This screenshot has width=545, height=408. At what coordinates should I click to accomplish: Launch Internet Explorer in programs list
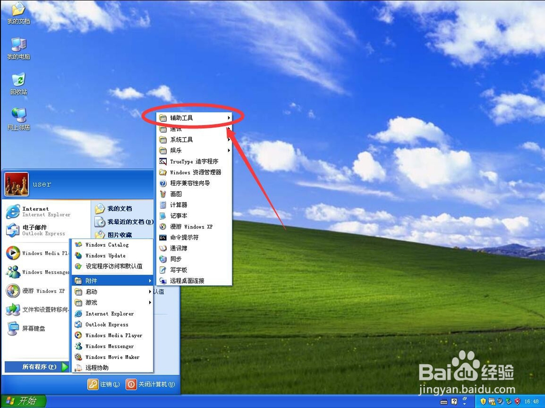(x=112, y=313)
